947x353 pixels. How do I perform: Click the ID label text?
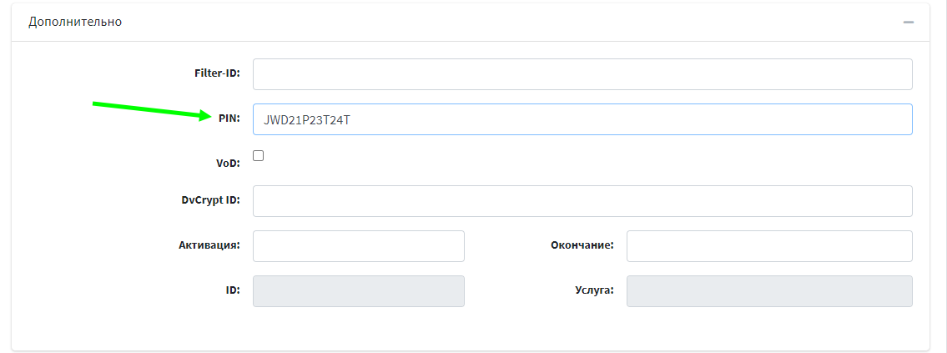point(233,290)
